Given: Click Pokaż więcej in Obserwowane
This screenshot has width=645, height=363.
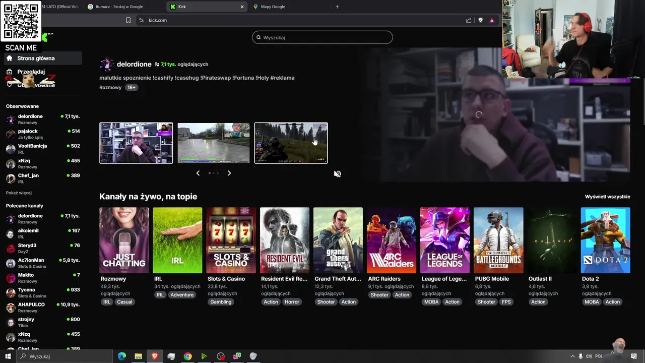Looking at the screenshot, I should click(x=19, y=193).
